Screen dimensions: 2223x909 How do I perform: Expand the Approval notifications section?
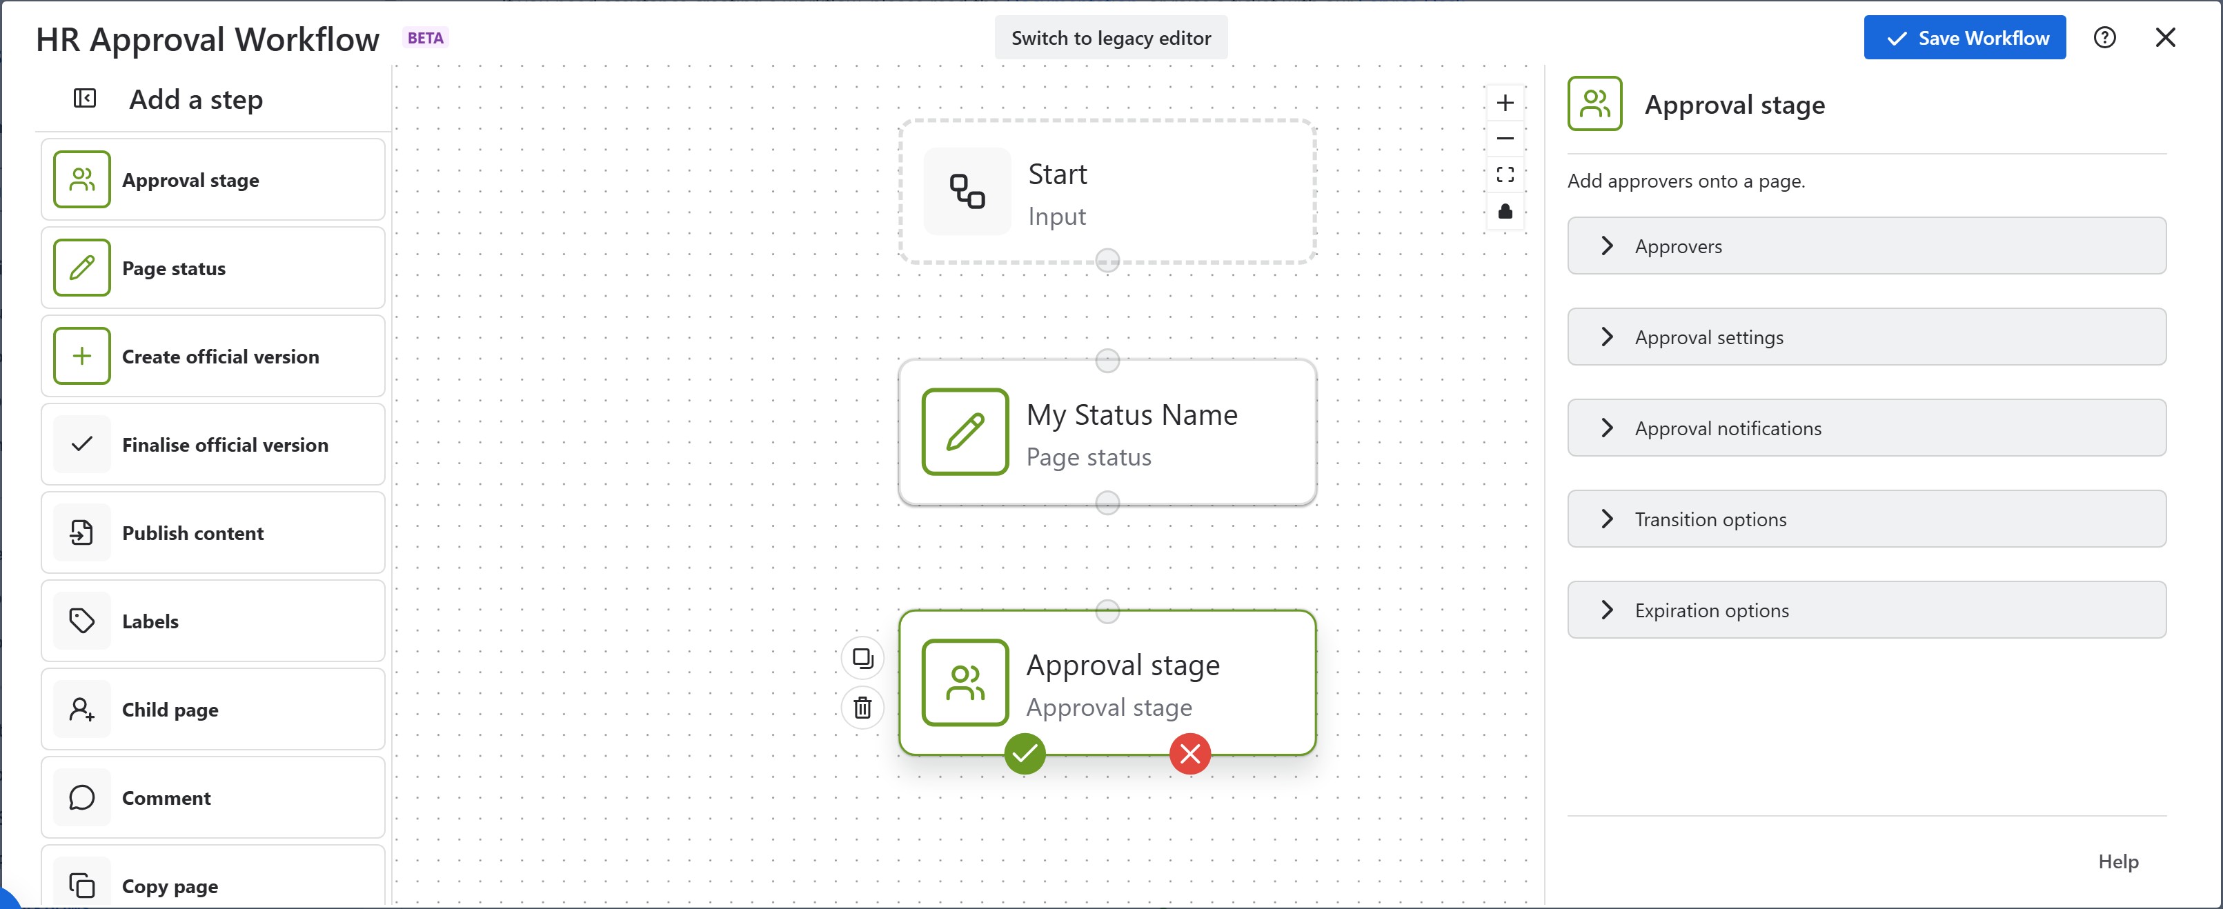(x=1866, y=428)
